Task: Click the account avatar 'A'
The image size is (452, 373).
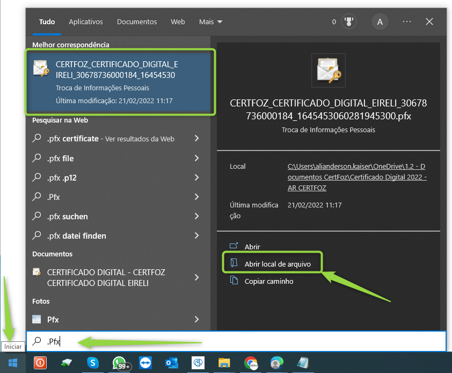Action: (380, 22)
